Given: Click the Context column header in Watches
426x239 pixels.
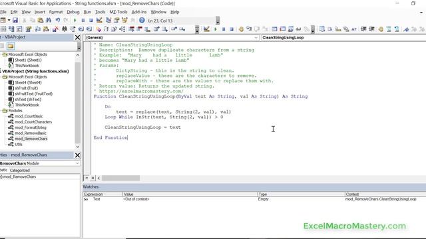Looking at the screenshot, I should point(385,195).
